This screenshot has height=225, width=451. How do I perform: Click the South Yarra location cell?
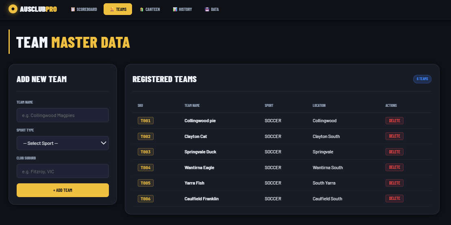(x=324, y=183)
